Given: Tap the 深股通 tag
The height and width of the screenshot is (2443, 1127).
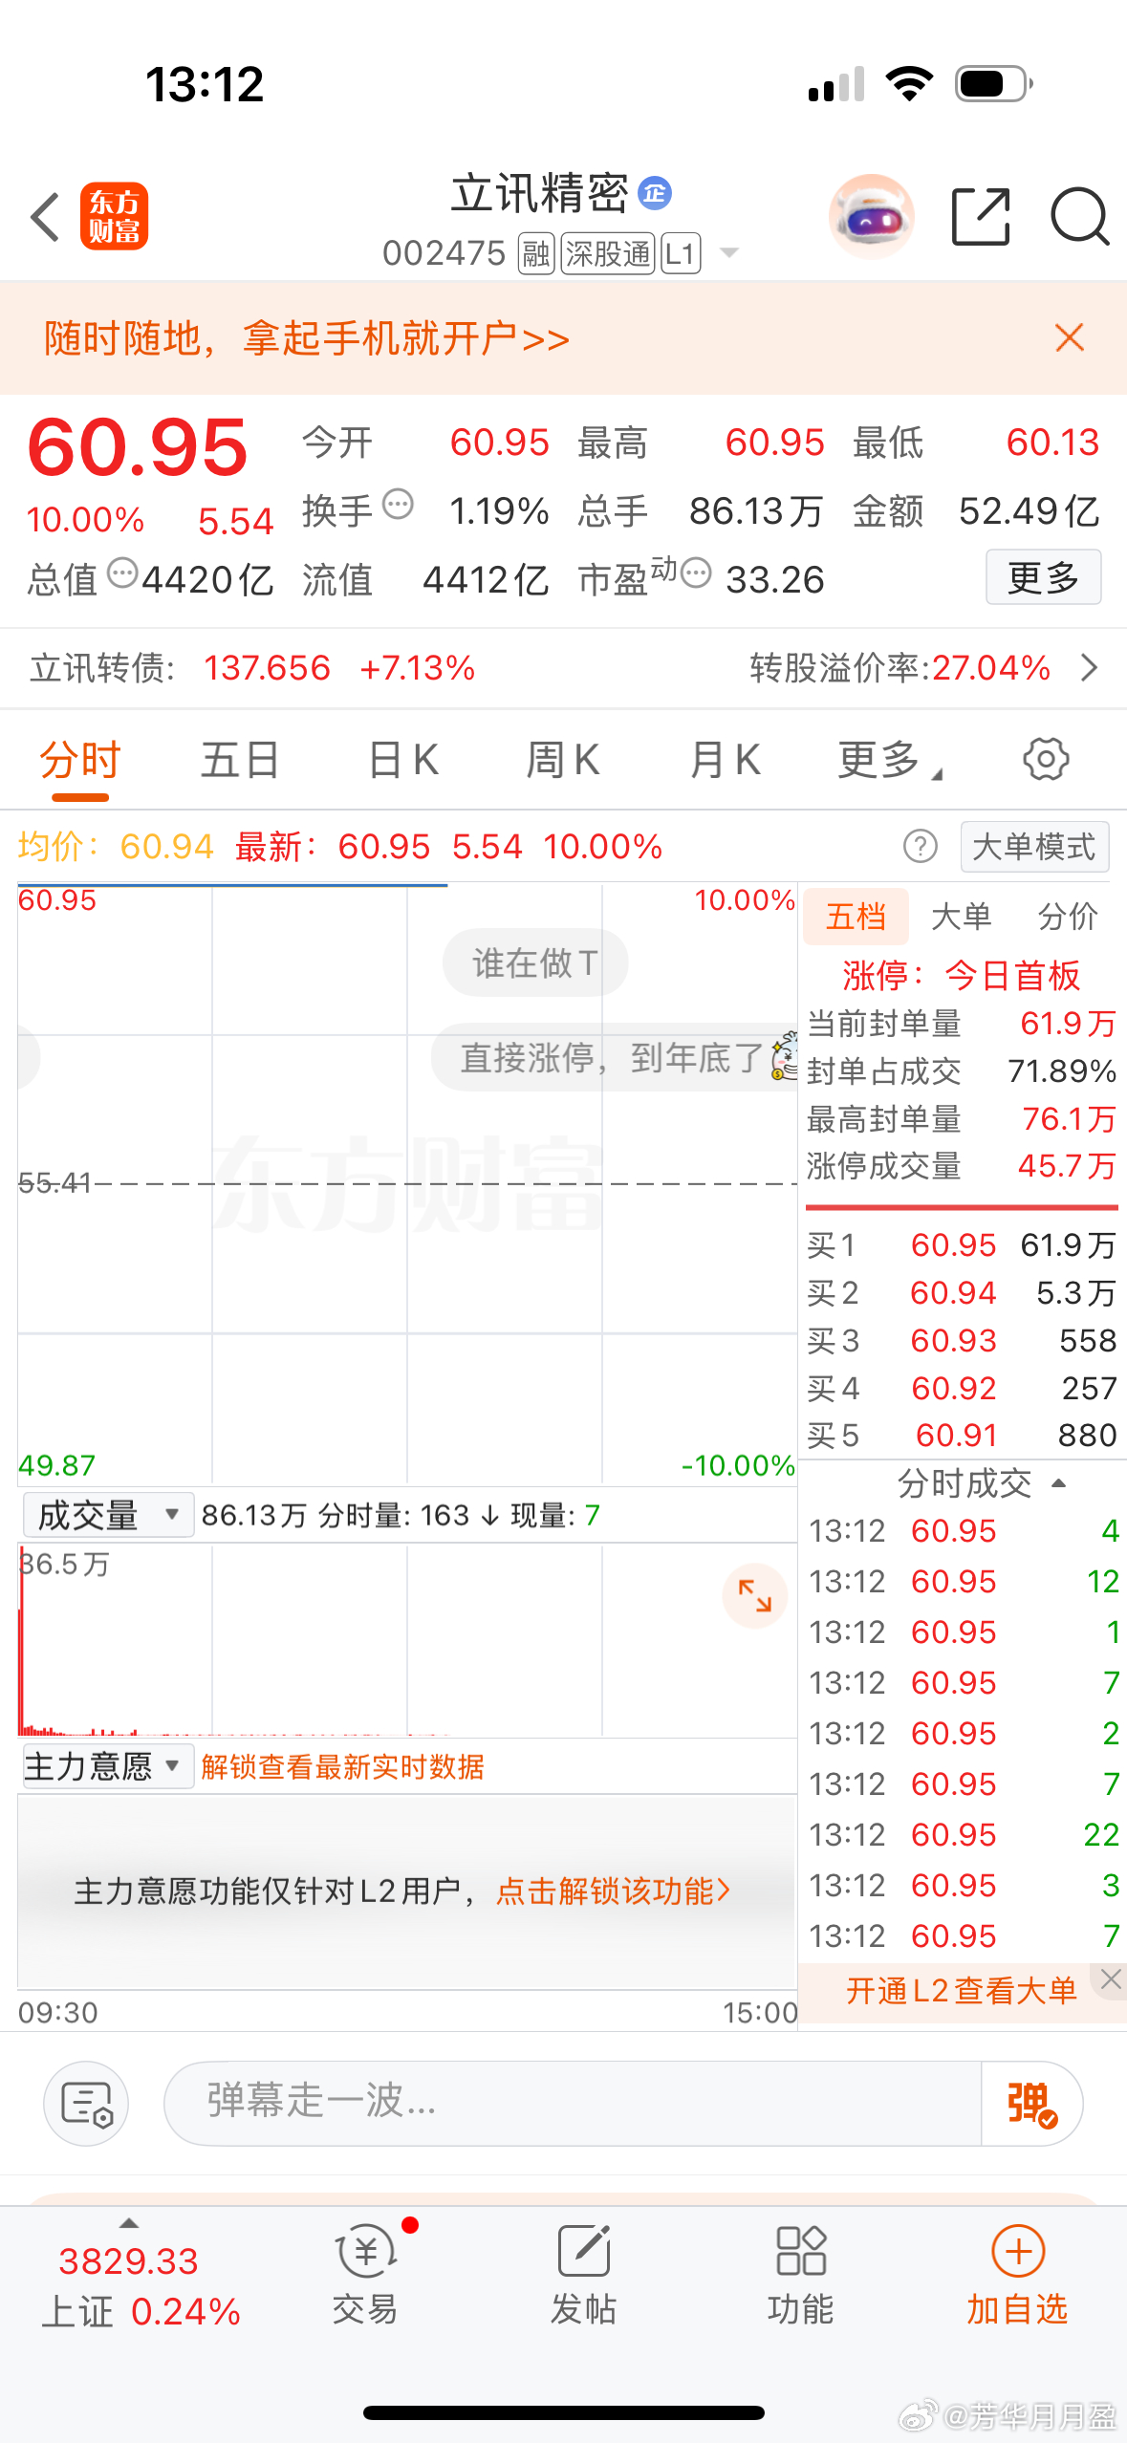Looking at the screenshot, I should 608,254.
